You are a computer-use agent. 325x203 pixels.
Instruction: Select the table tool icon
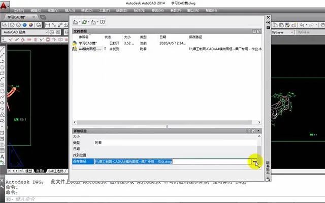pos(2,151)
